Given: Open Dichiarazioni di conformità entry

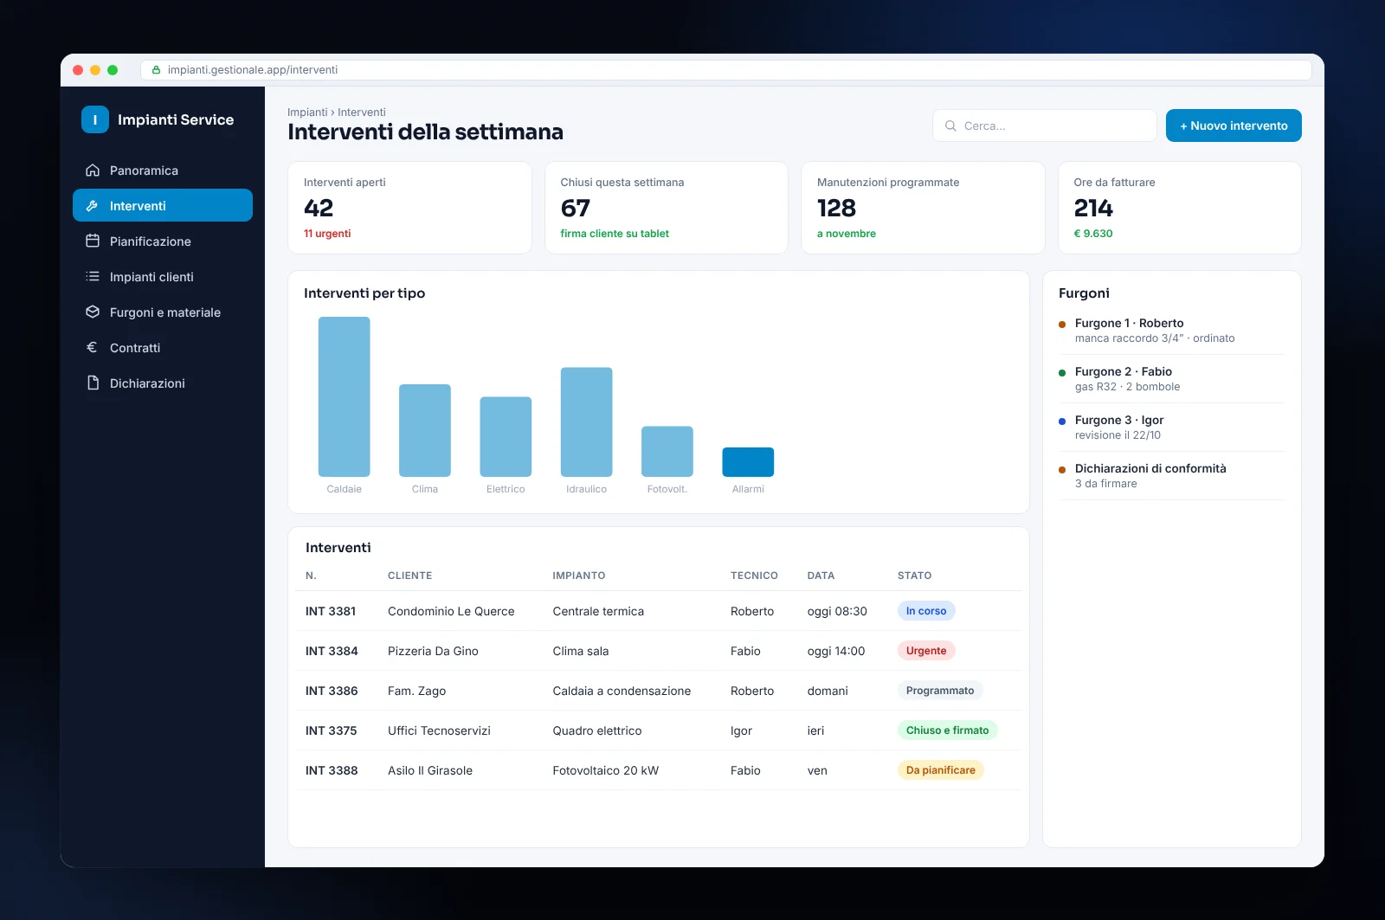Looking at the screenshot, I should click(x=1172, y=476).
